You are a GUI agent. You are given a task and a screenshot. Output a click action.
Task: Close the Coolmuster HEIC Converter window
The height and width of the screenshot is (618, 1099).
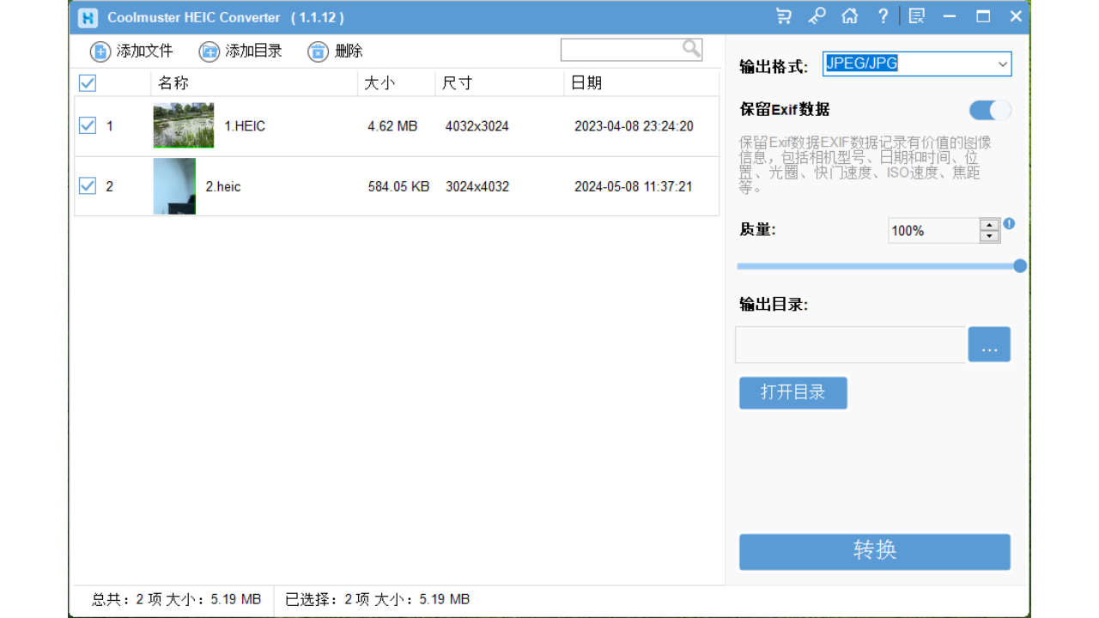pos(1016,16)
